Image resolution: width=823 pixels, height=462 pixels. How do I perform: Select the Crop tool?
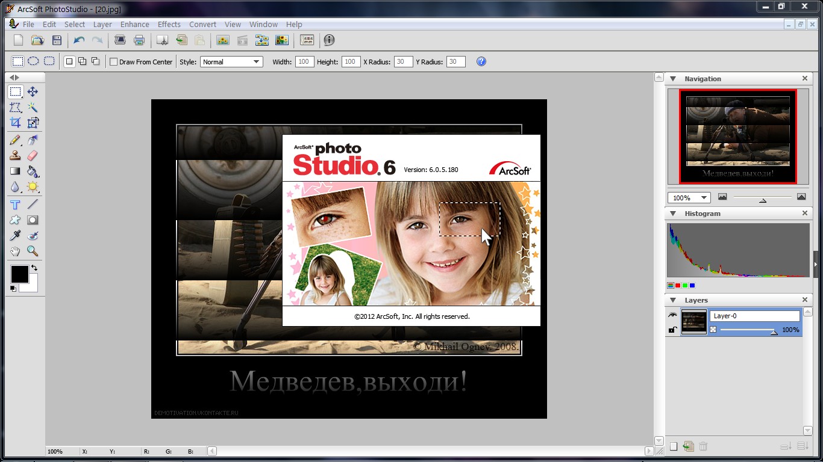coord(15,123)
